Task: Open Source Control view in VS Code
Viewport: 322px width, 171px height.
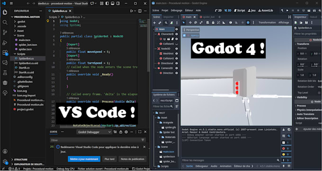Action: [x=5, y=32]
